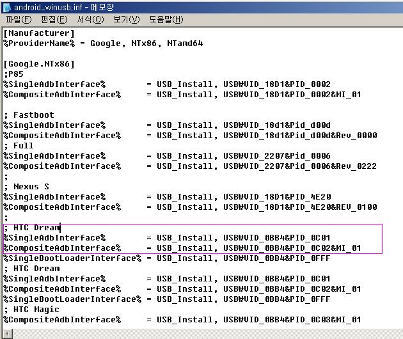Click the %ProviderName% text
Viewport: 403px width, 339px height.
[39, 43]
